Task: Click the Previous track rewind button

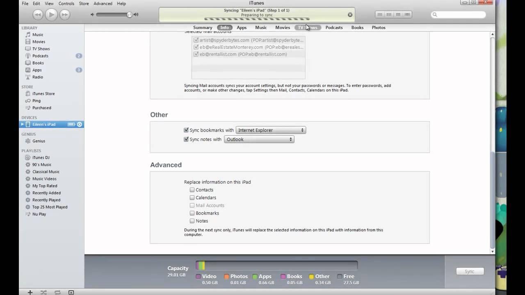Action: coord(38,15)
